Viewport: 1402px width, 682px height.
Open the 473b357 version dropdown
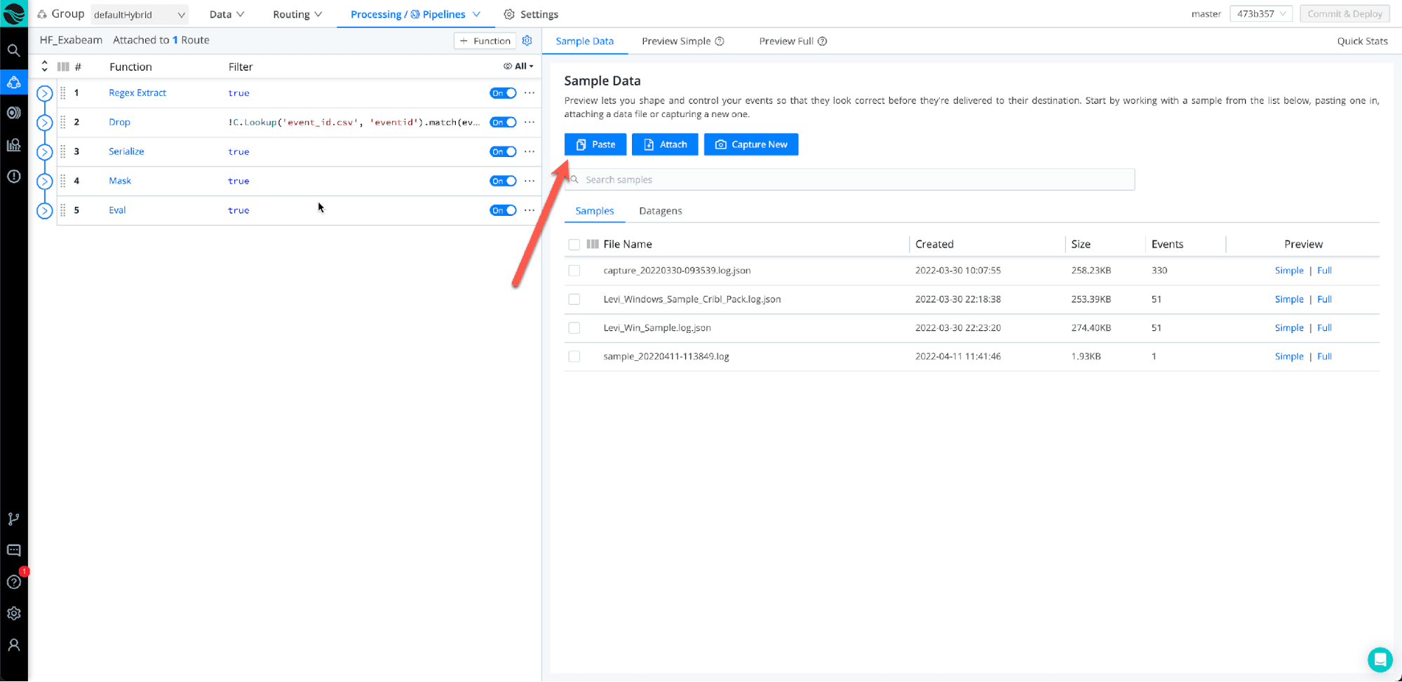click(x=1260, y=14)
